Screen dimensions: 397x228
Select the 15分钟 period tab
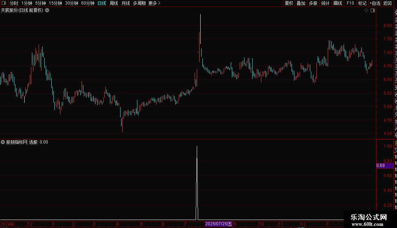pyautogui.click(x=56, y=3)
